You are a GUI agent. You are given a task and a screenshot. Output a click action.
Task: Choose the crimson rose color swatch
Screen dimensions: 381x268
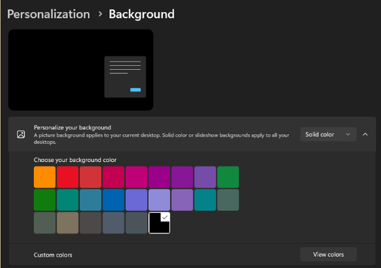113,177
